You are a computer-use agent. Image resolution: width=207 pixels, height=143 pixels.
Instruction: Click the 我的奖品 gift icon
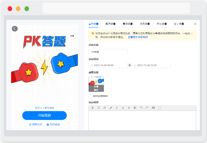tap(48, 124)
